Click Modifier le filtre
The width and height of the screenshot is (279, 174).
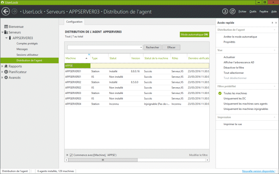198,155
